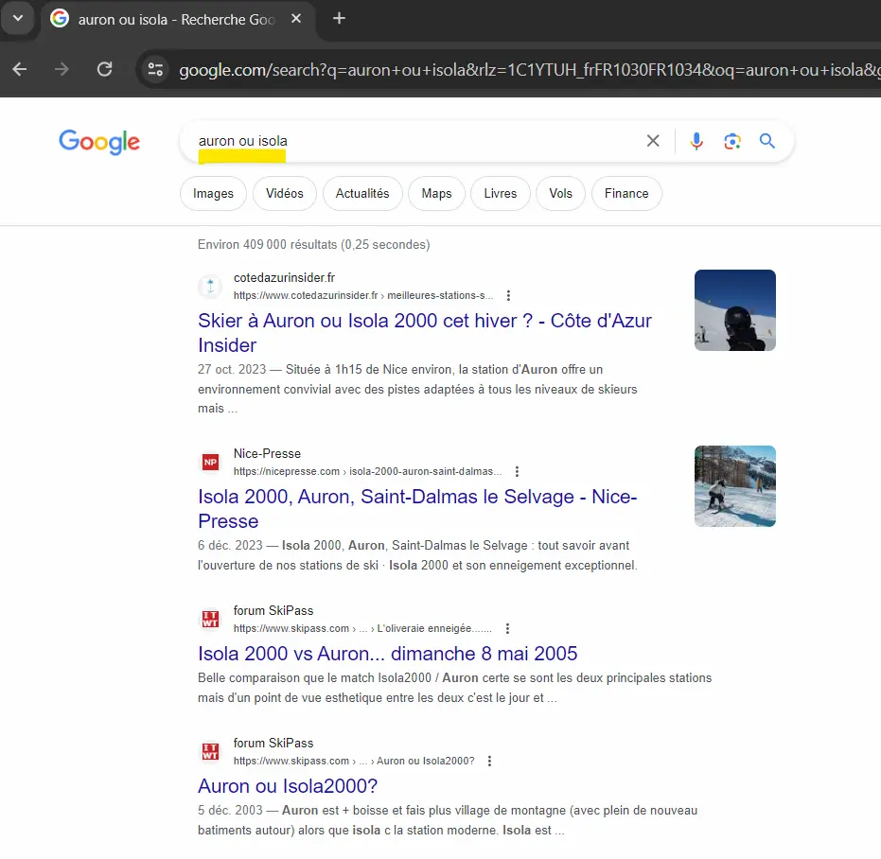Select the Finance filter chip
The image size is (881, 859).
626,193
